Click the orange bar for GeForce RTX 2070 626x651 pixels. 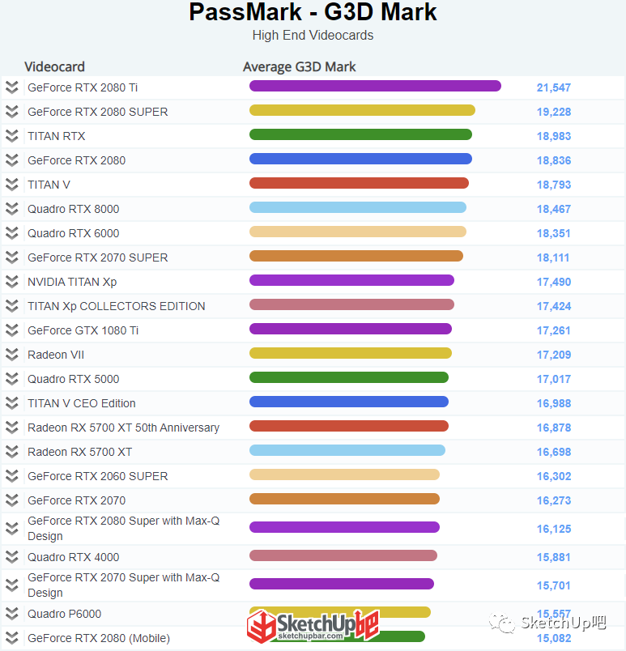coord(344,499)
